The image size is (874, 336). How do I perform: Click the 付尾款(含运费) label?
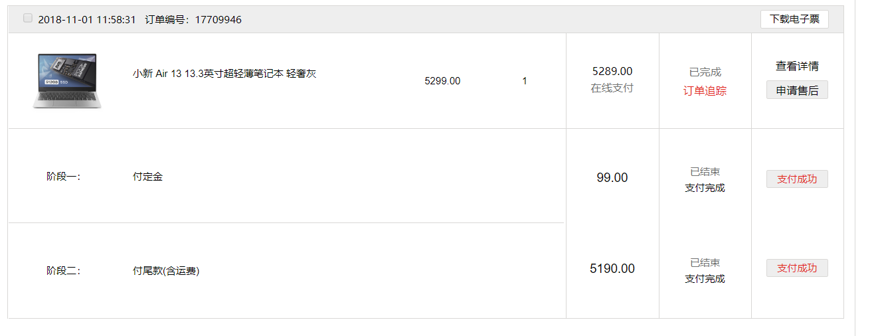[166, 271]
